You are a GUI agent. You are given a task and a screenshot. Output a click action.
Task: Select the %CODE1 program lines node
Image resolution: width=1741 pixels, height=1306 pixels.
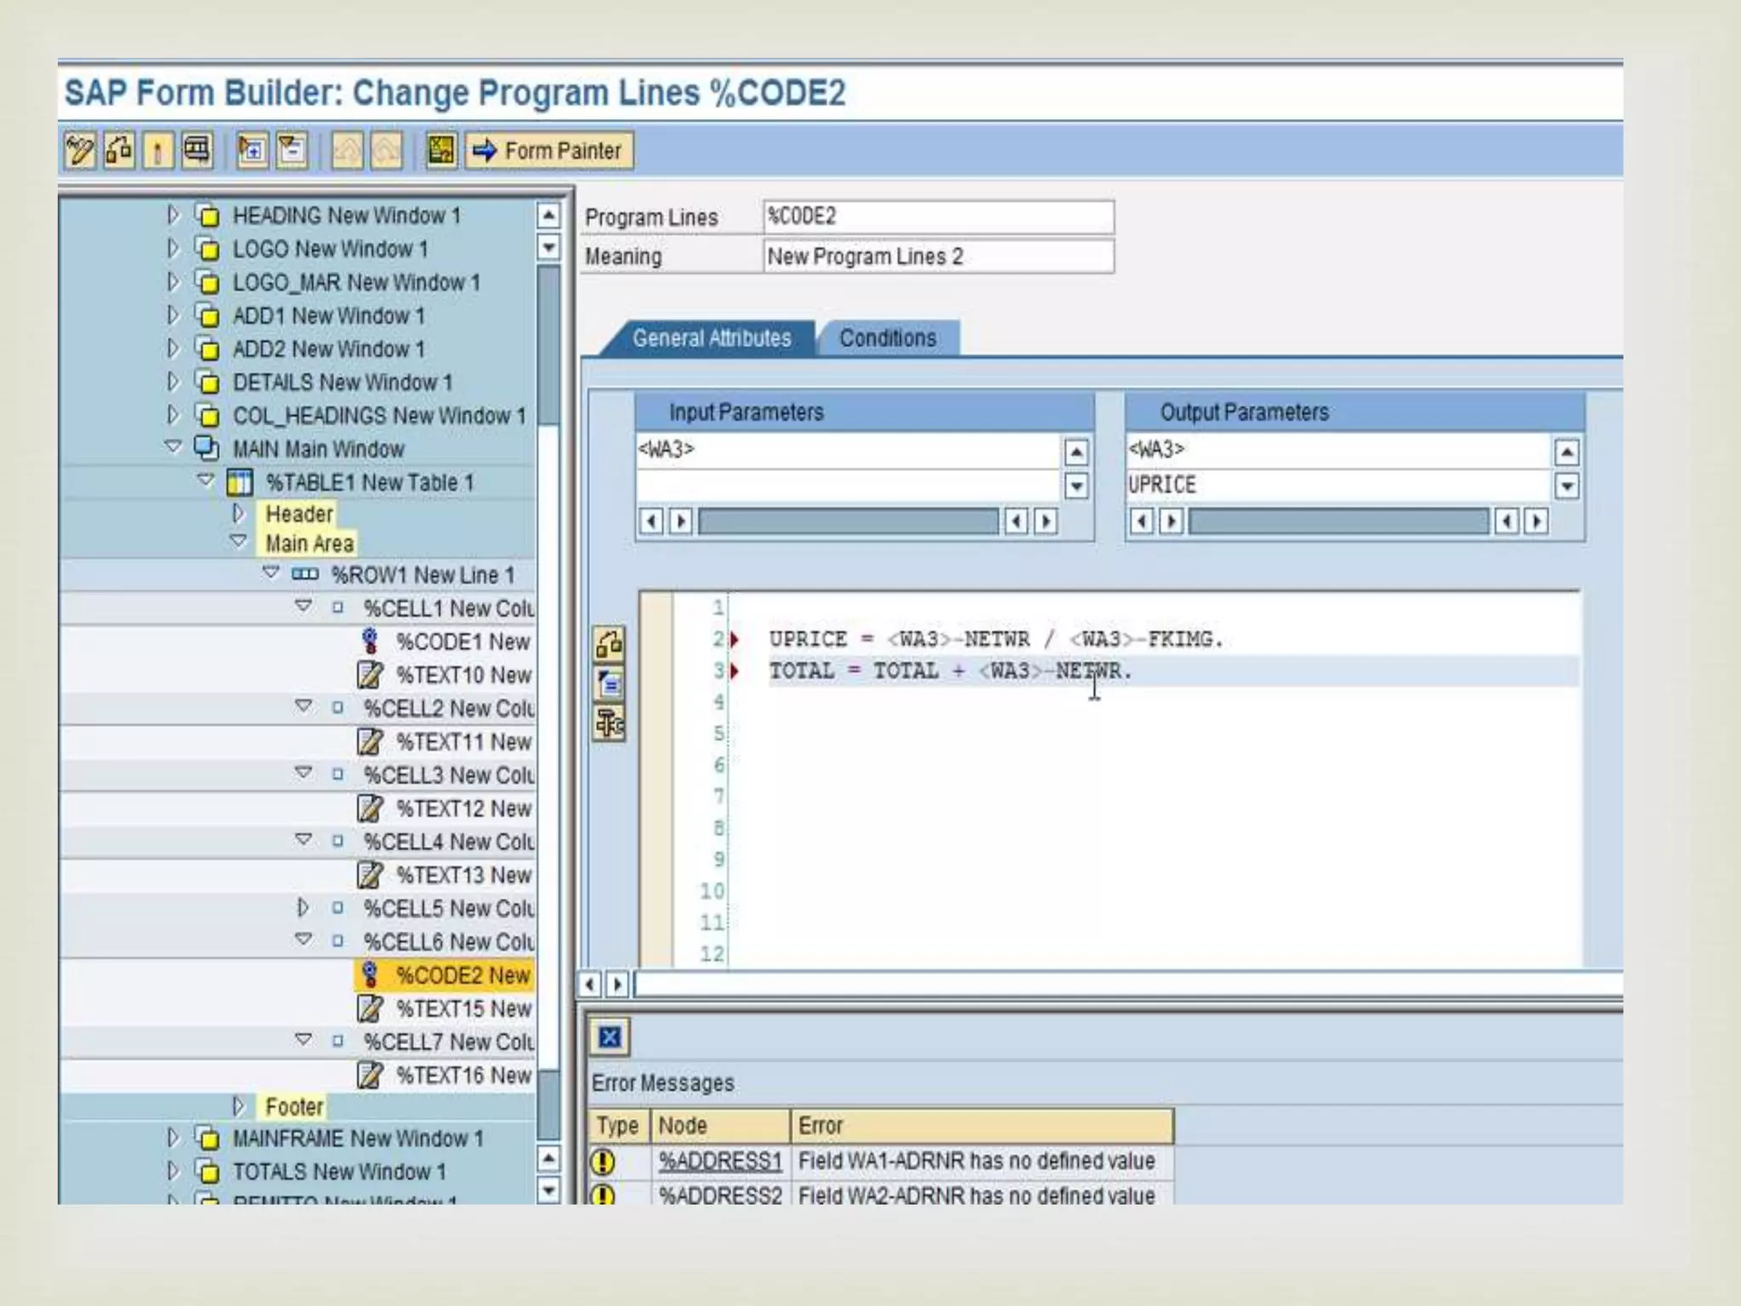click(462, 641)
